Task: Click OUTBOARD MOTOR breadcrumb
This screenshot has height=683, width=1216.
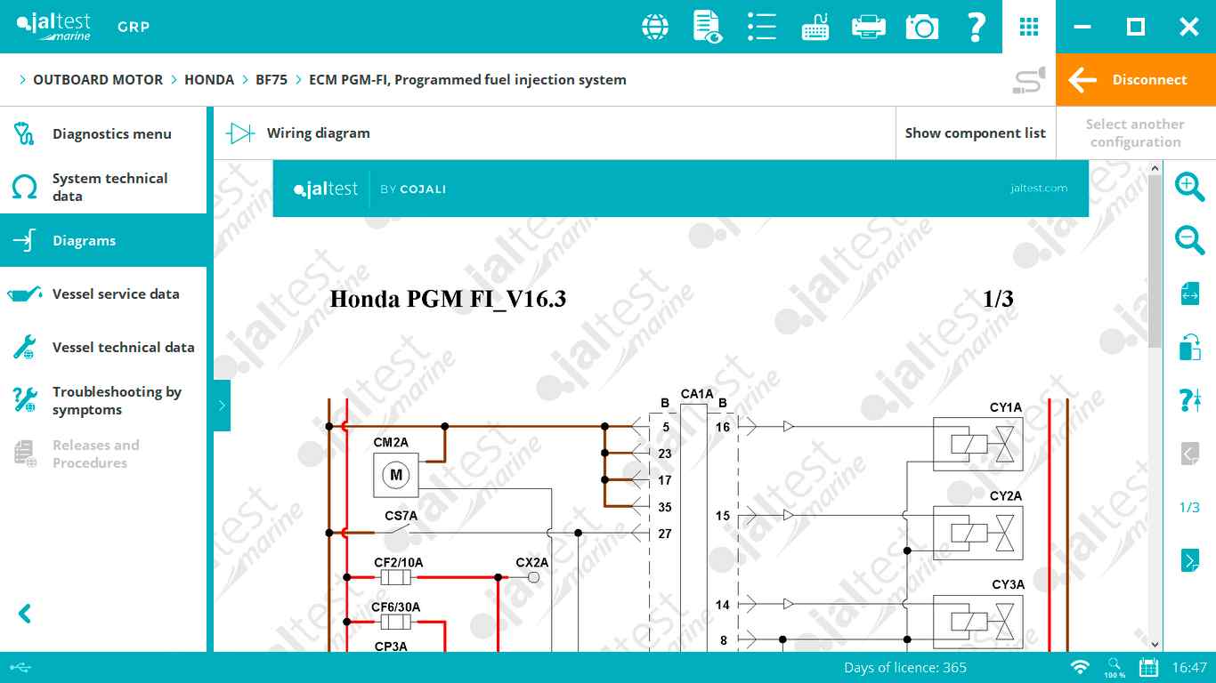Action: (x=98, y=80)
